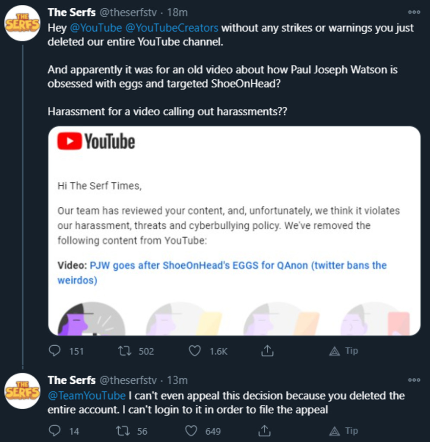Open more options on the second tweet
This screenshot has width=430, height=442.
(x=414, y=380)
